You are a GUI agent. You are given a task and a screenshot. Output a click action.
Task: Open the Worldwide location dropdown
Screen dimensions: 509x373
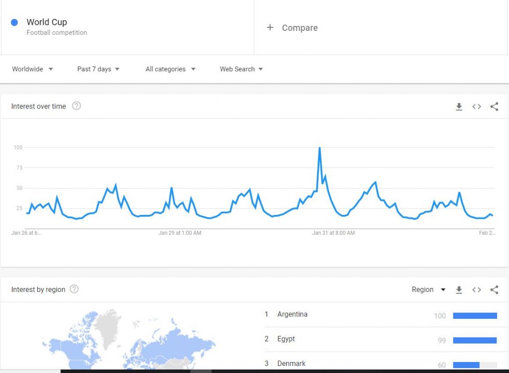click(32, 69)
